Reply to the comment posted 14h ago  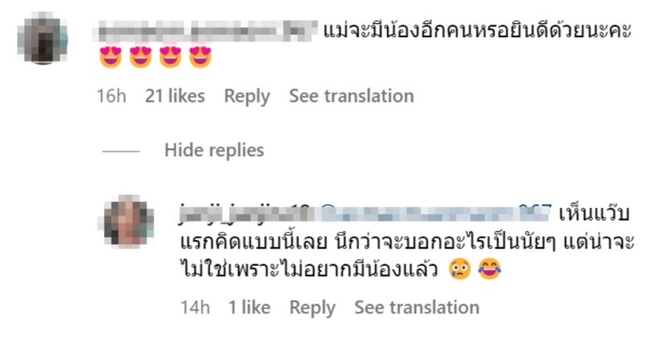312,308
